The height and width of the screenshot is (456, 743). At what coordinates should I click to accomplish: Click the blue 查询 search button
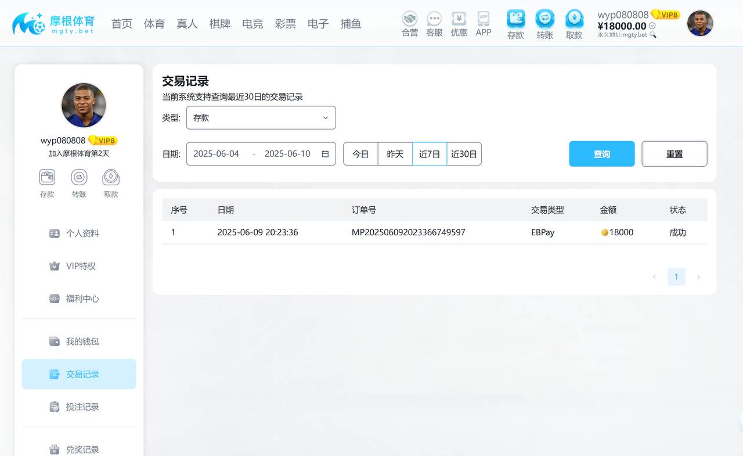pyautogui.click(x=601, y=154)
